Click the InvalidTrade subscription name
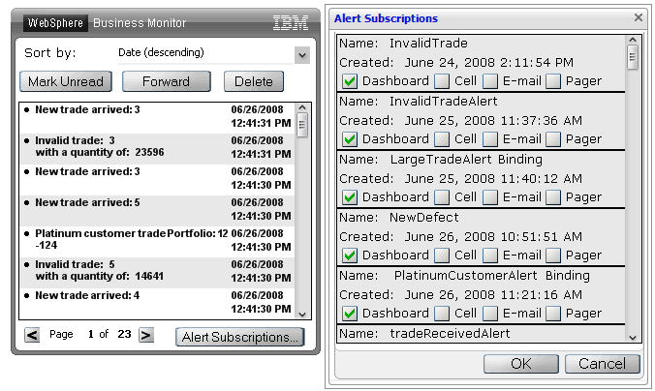This screenshot has height=391, width=655. [x=428, y=44]
